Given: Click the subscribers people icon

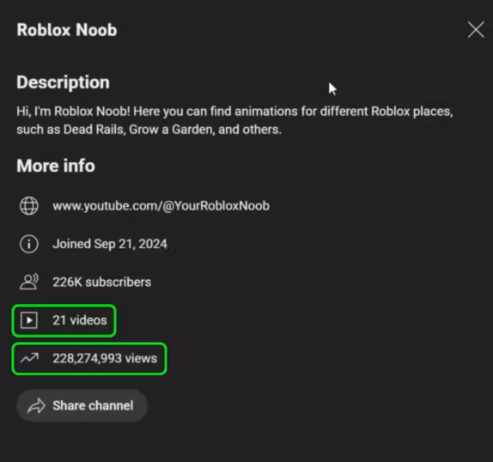Looking at the screenshot, I should tap(29, 282).
